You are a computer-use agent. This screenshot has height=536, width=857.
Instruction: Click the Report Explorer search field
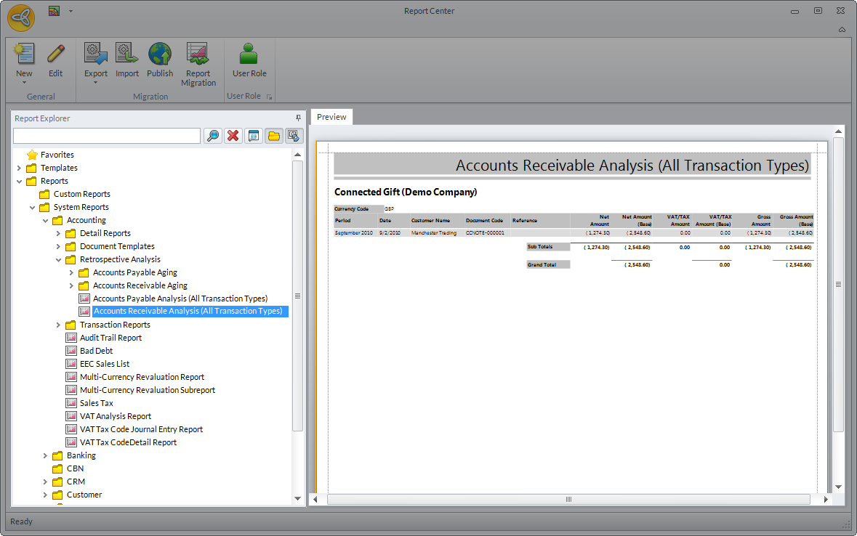point(106,136)
